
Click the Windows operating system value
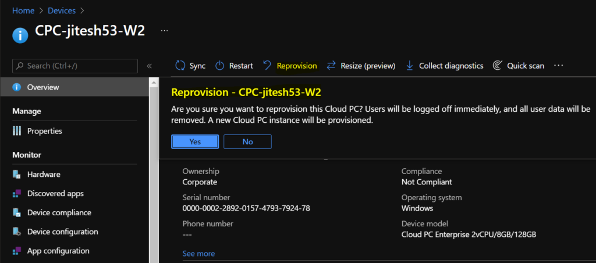click(x=417, y=208)
